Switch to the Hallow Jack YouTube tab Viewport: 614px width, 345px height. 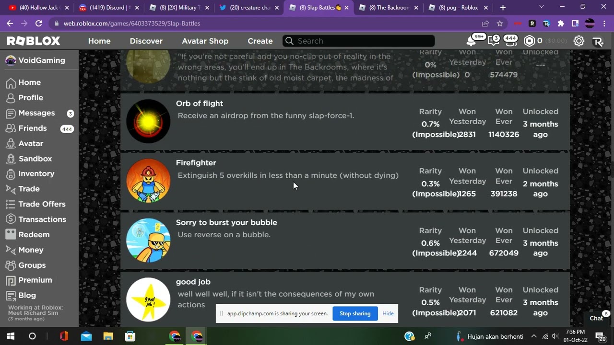point(39,8)
